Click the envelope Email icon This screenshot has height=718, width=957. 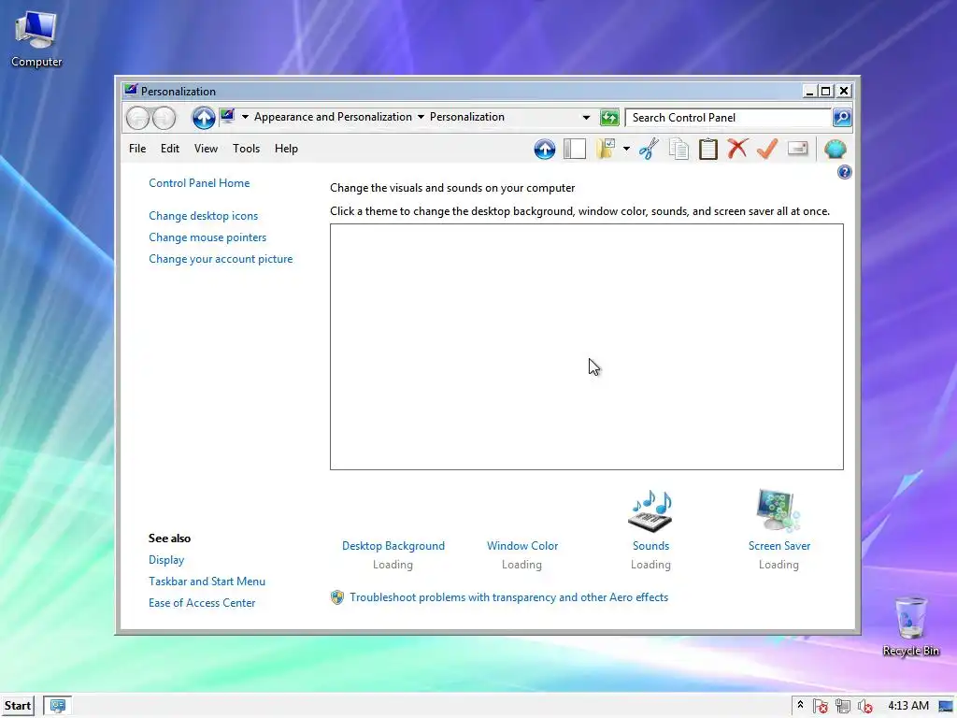coord(798,149)
